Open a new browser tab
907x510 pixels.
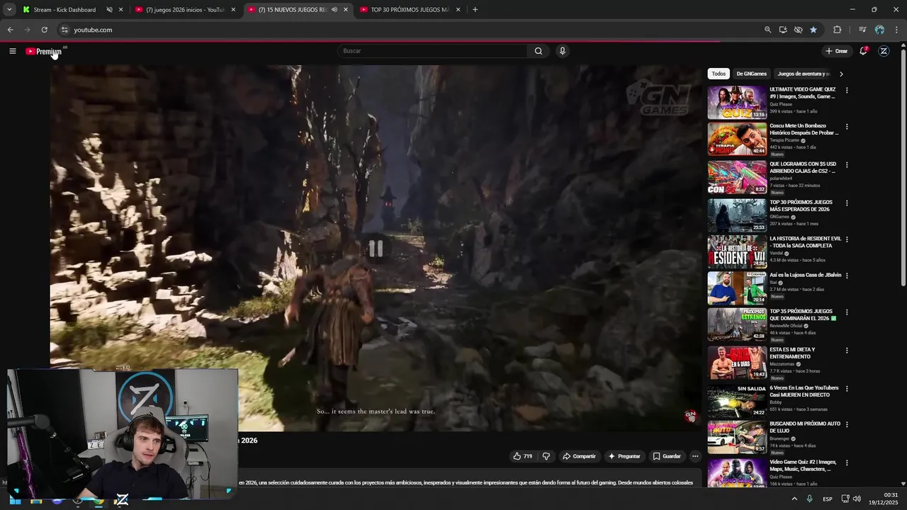coord(475,10)
